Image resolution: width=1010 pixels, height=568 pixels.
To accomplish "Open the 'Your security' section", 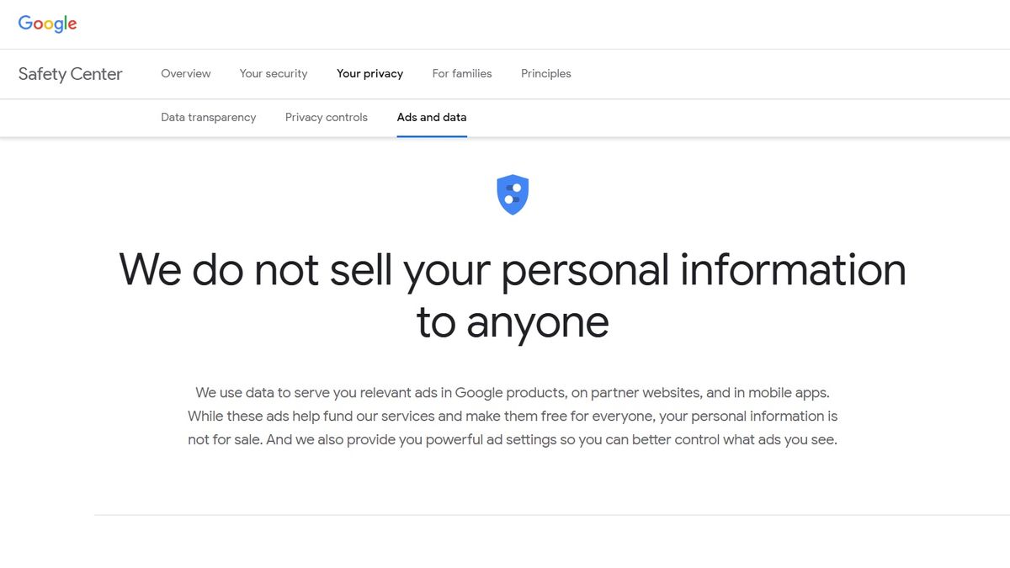I will coord(273,73).
